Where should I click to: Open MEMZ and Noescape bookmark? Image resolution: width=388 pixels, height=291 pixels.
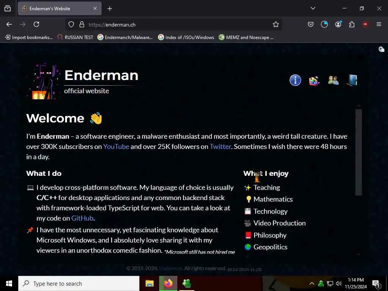click(246, 38)
